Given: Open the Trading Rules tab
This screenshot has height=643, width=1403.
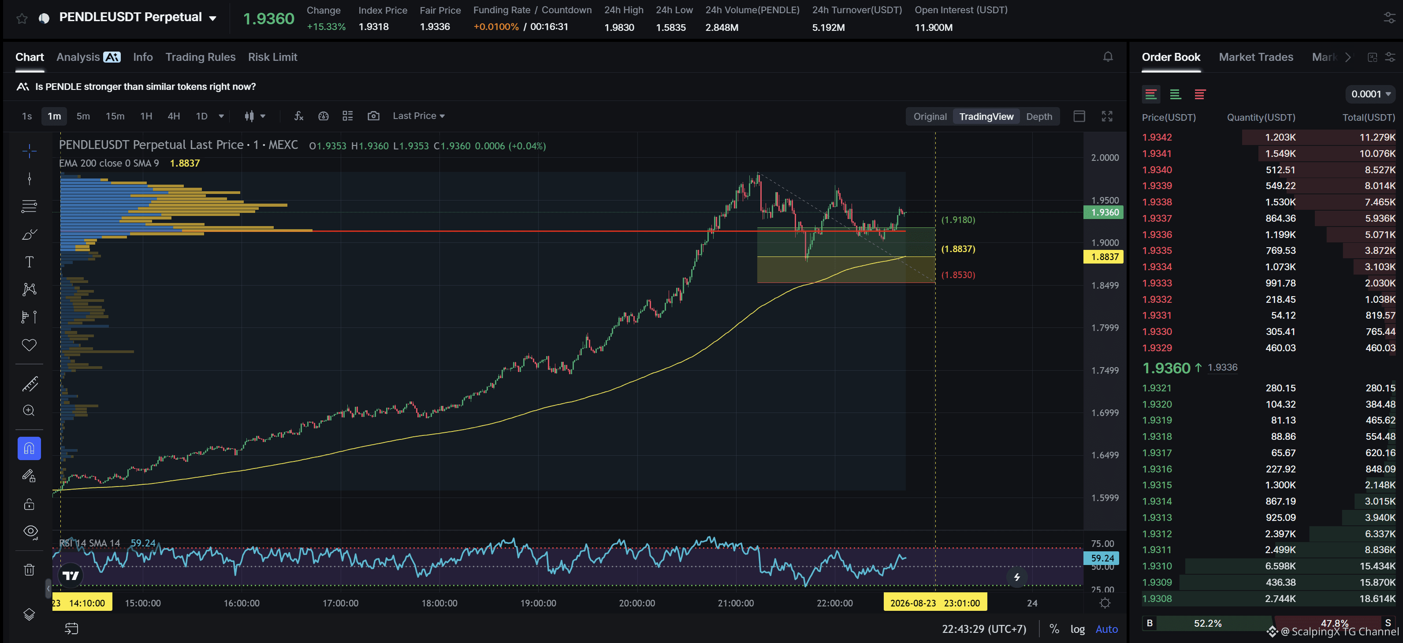Looking at the screenshot, I should tap(201, 57).
